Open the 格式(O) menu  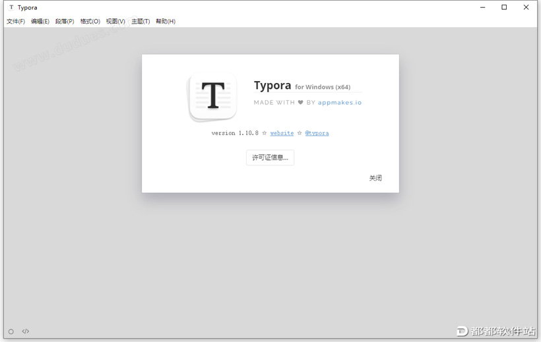[90, 21]
